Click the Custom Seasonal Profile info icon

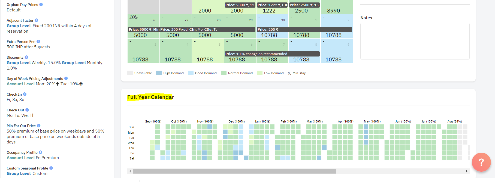pos(51,168)
